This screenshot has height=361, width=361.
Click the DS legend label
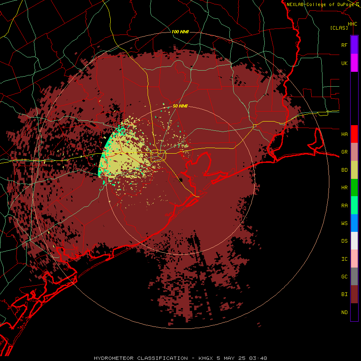(x=344, y=241)
